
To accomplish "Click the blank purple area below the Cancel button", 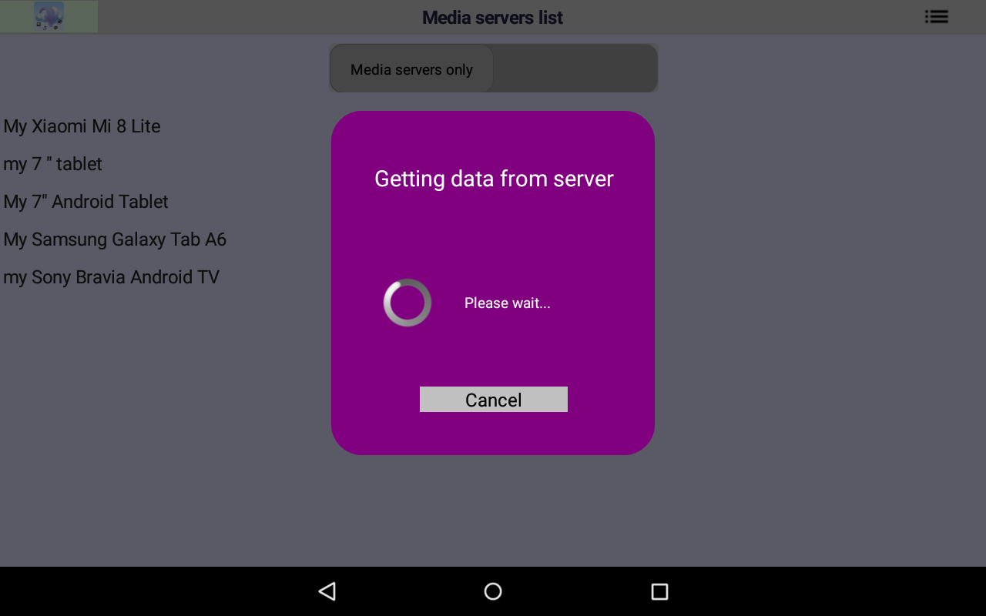I will click(x=493, y=433).
